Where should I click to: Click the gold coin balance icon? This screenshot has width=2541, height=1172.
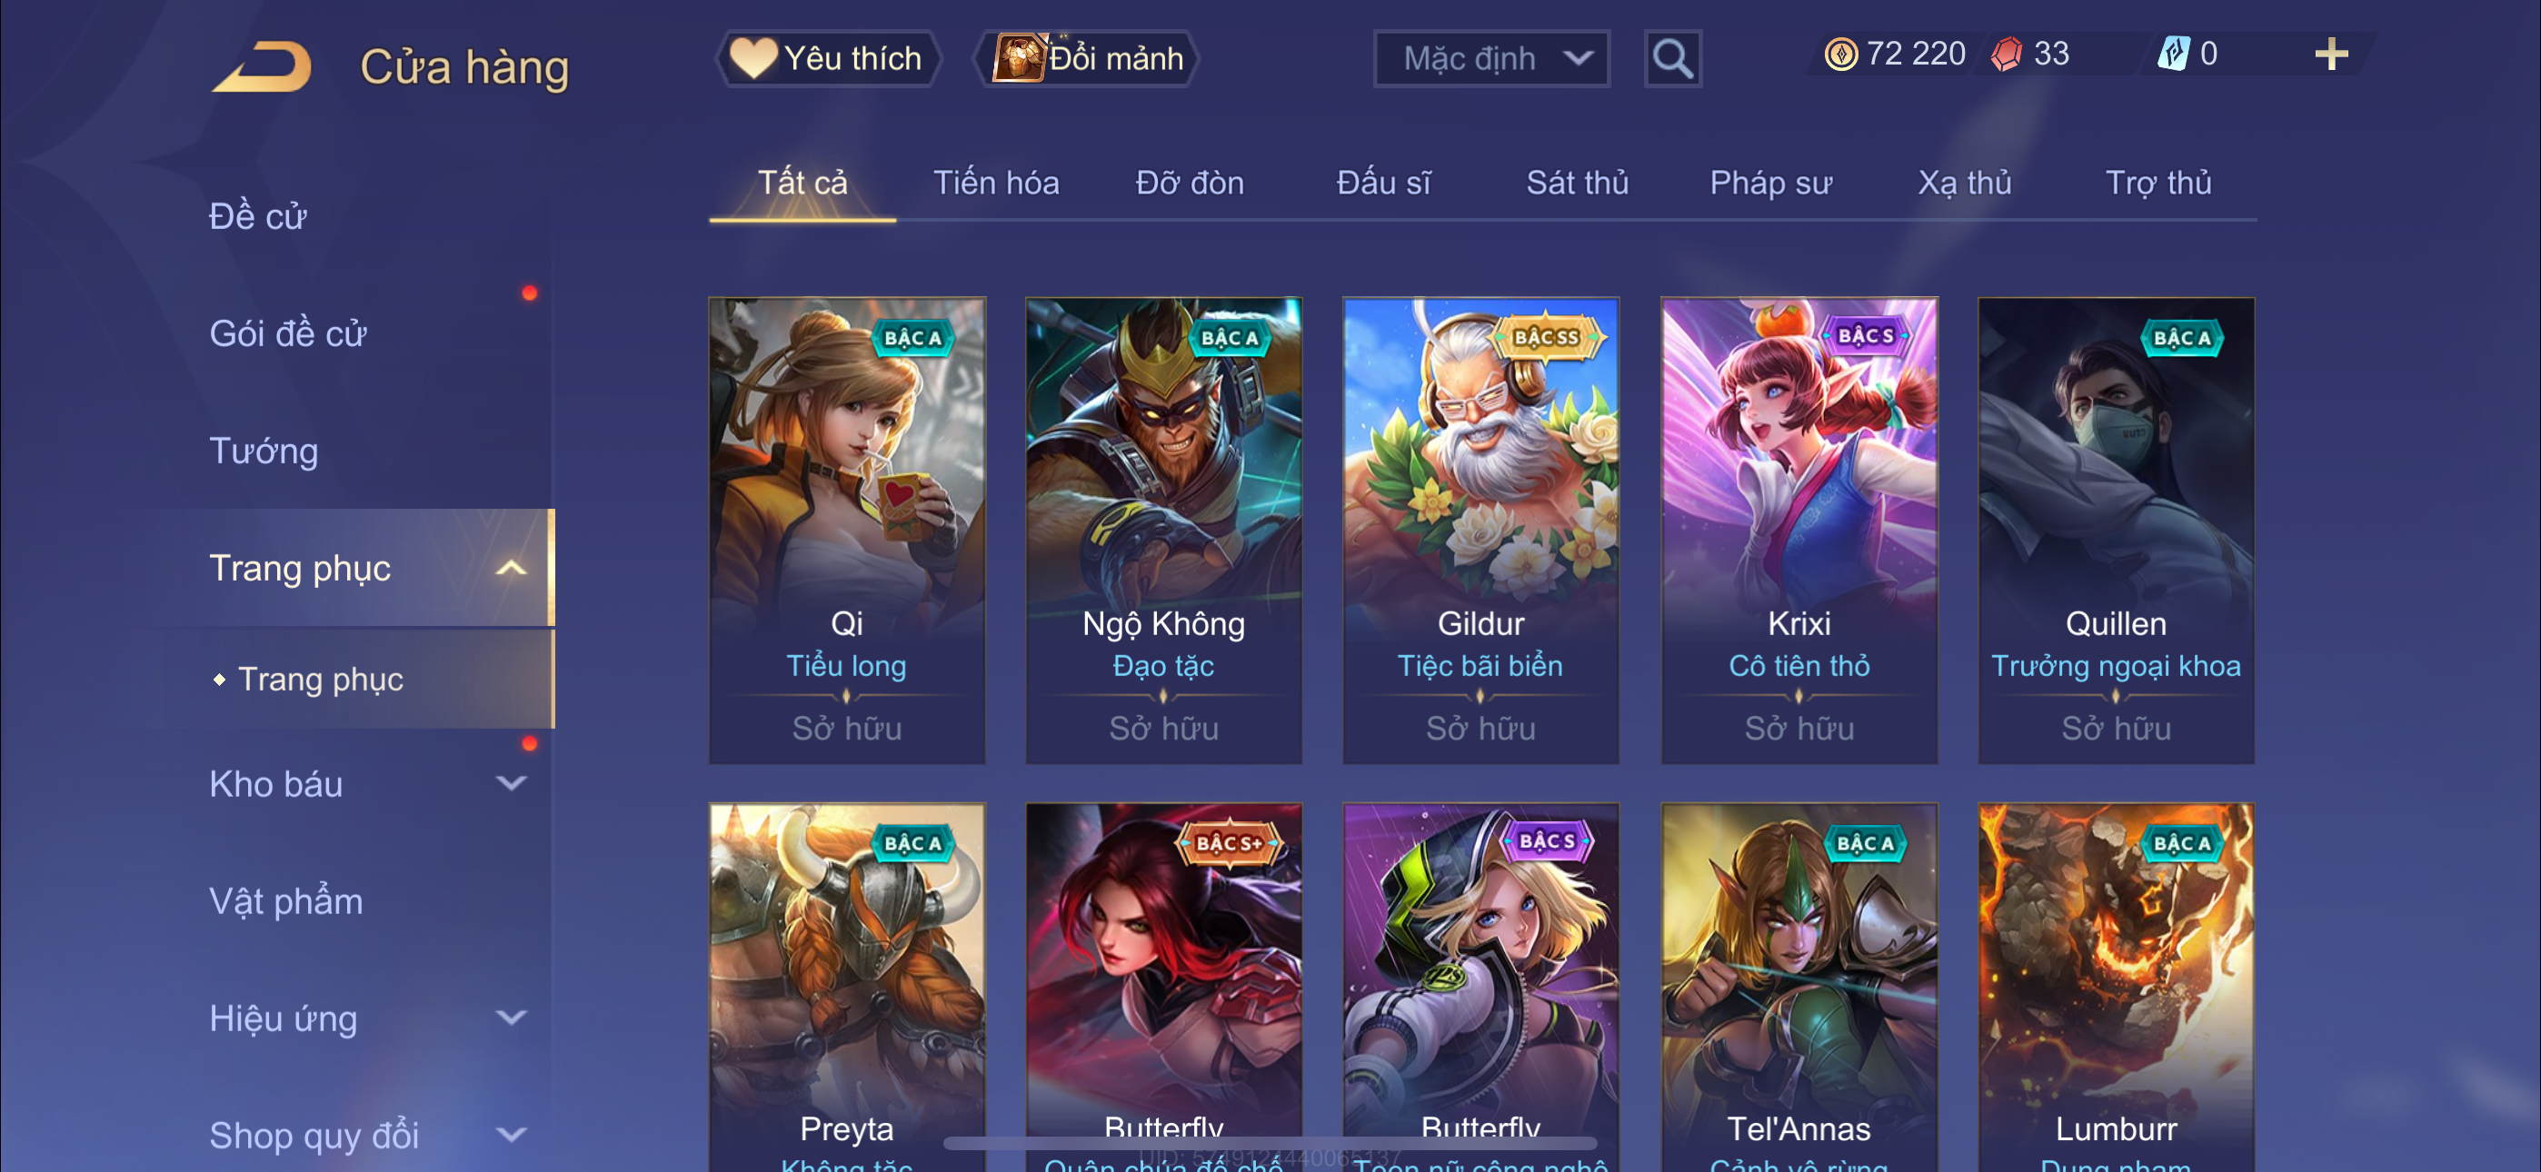pos(1840,55)
